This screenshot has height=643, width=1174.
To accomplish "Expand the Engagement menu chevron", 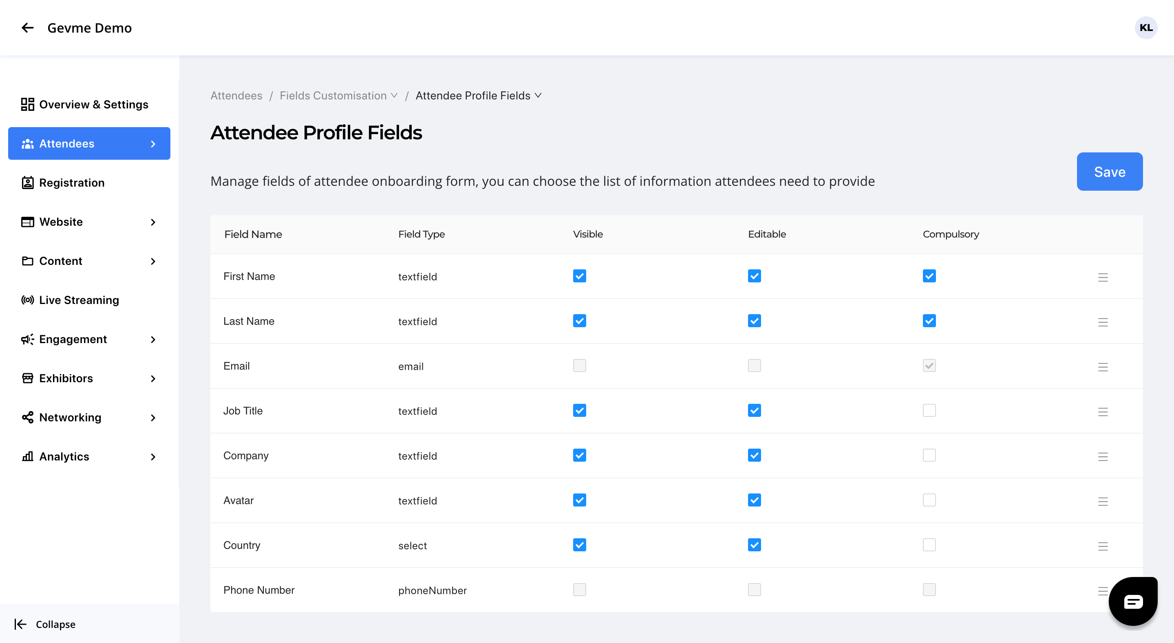I will coord(153,339).
